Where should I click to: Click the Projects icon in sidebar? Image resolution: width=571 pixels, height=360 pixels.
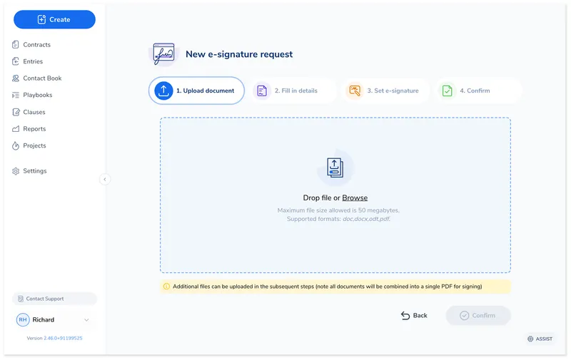[x=16, y=145]
